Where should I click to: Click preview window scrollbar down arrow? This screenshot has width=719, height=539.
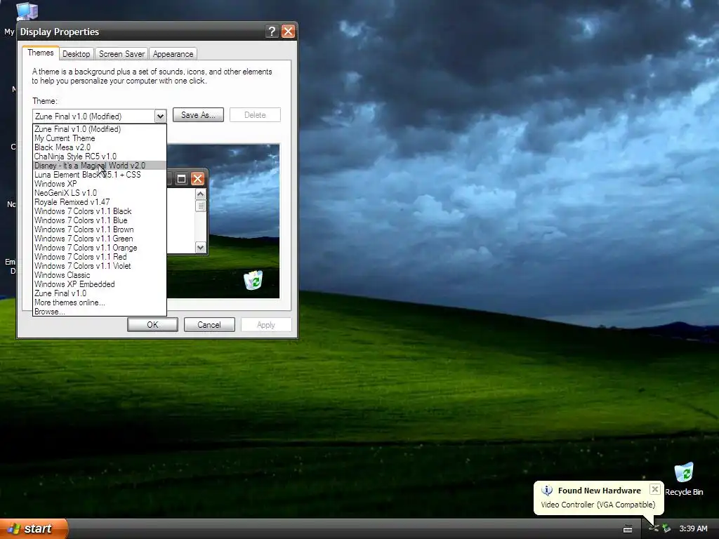[200, 248]
